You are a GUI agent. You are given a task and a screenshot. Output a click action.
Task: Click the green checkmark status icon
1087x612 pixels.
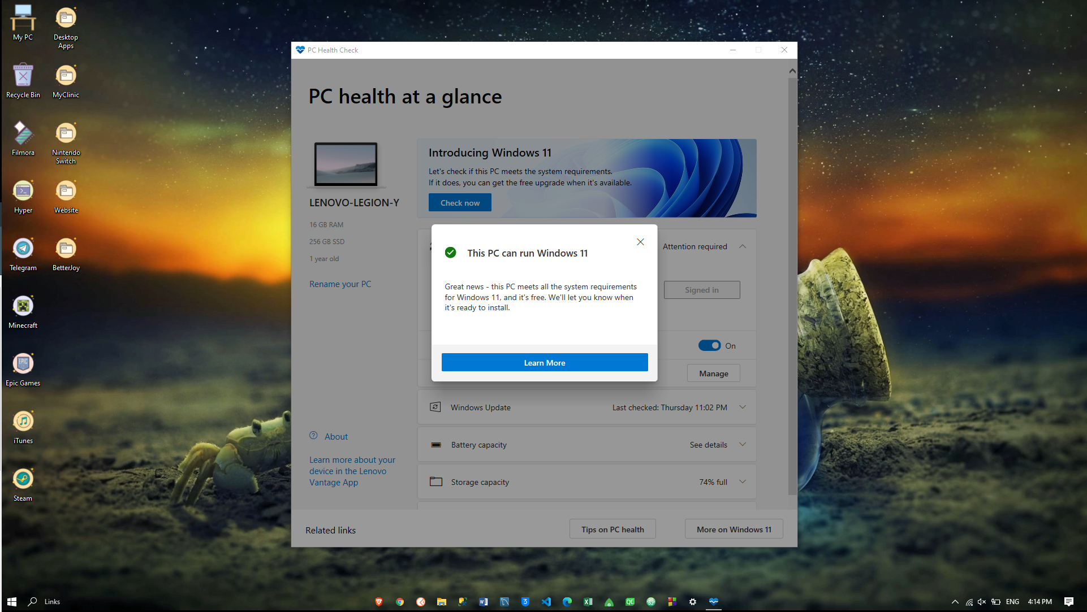pos(450,253)
